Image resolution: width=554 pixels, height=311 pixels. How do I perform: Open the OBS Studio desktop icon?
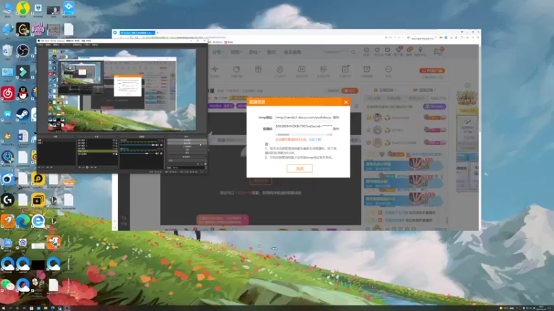(x=23, y=51)
